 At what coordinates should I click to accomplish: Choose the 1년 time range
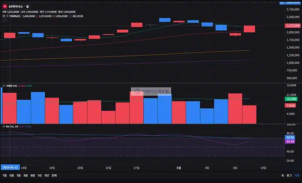(x=39, y=176)
